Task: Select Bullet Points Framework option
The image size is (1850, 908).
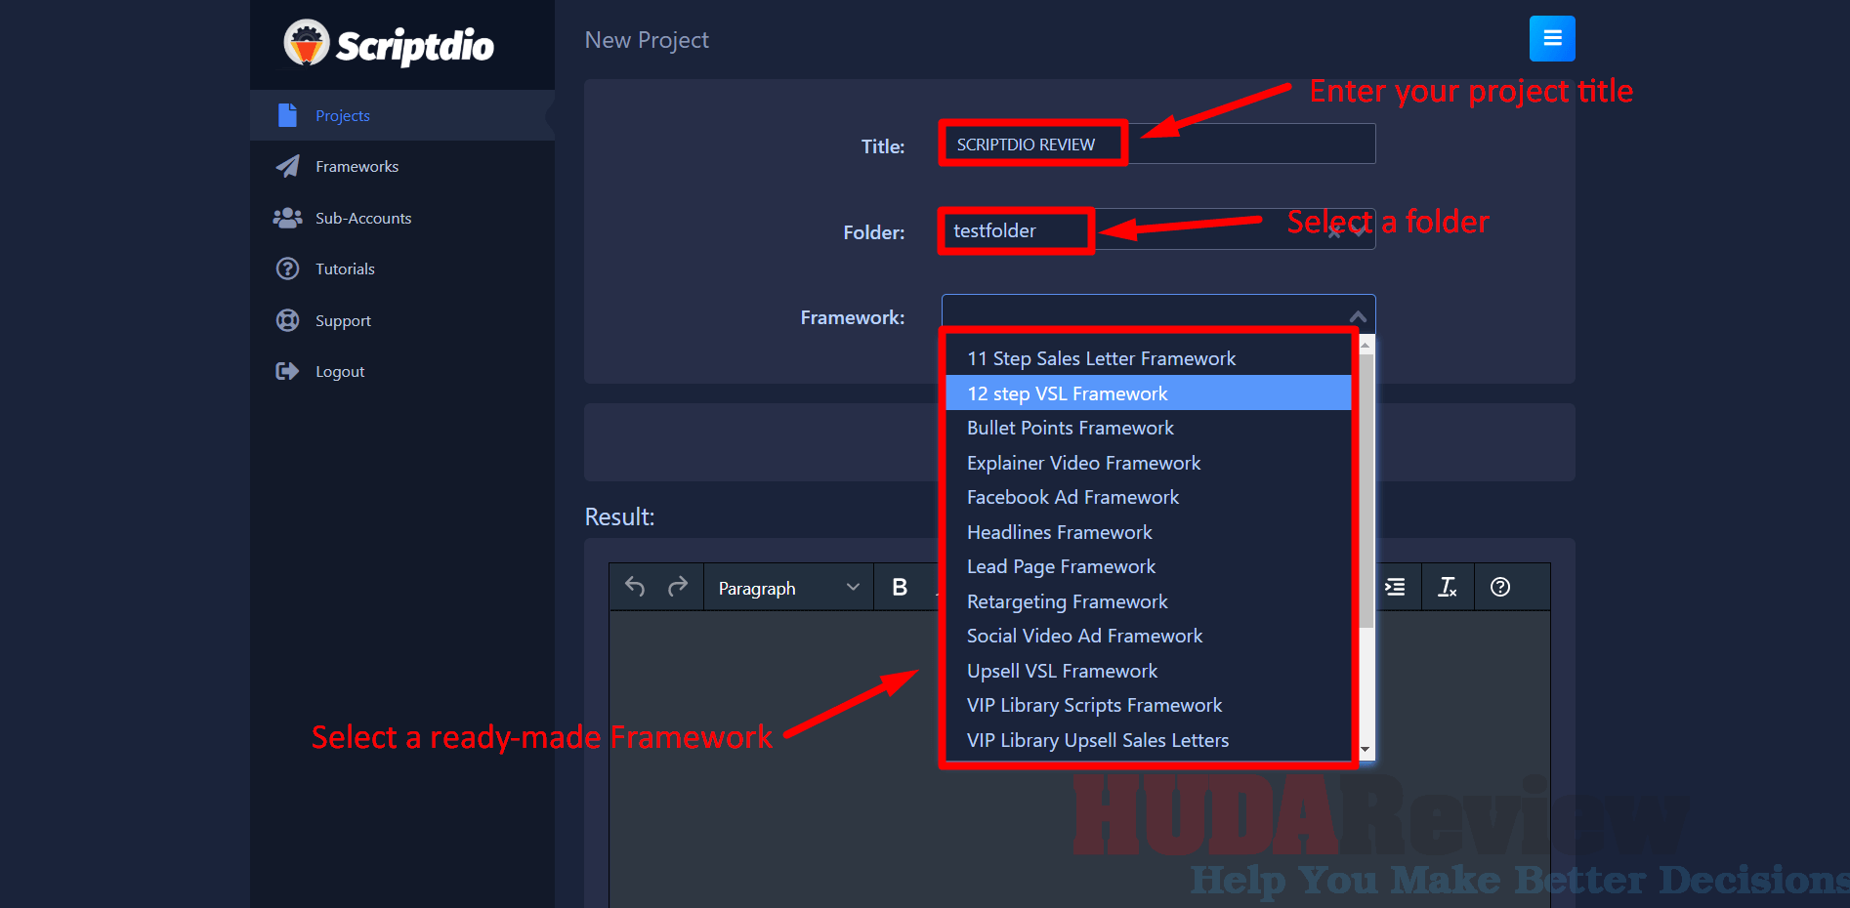Action: pos(1149,428)
